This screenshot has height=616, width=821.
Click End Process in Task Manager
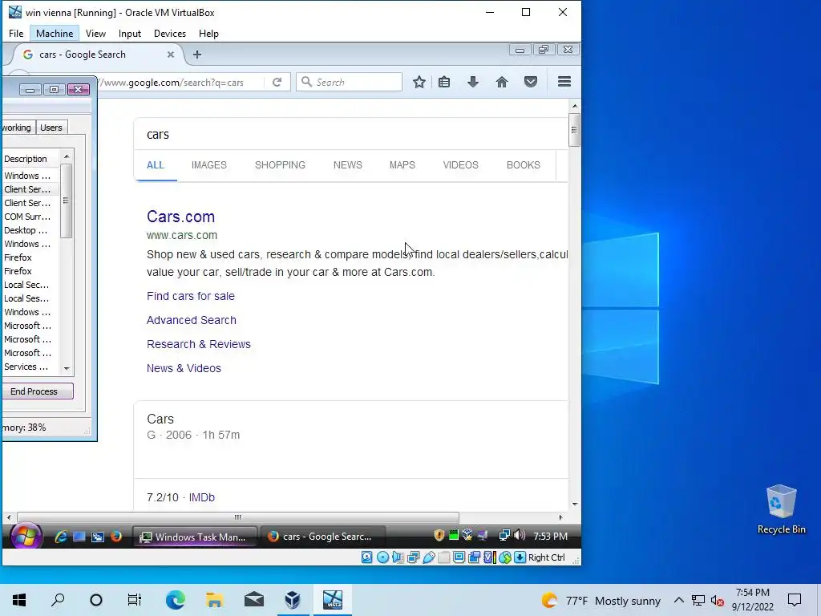click(x=34, y=391)
